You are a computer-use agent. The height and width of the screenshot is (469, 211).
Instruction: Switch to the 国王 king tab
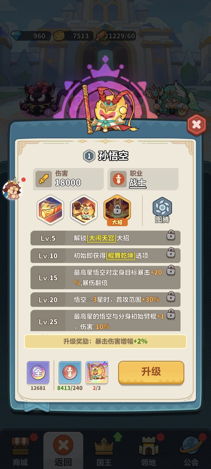[x=104, y=452]
